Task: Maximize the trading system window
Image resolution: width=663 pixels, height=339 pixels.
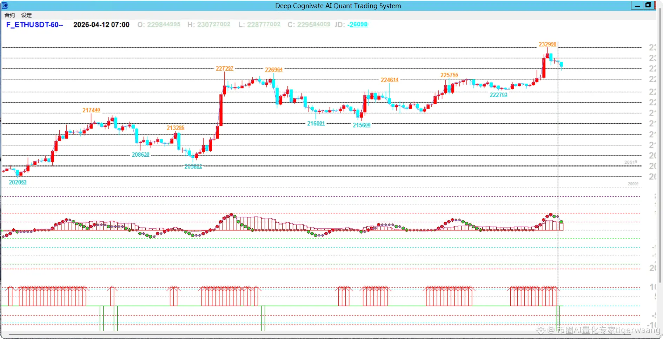Action: (648, 5)
